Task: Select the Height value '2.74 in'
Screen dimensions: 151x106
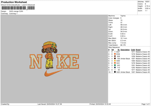Action: coord(147,6)
